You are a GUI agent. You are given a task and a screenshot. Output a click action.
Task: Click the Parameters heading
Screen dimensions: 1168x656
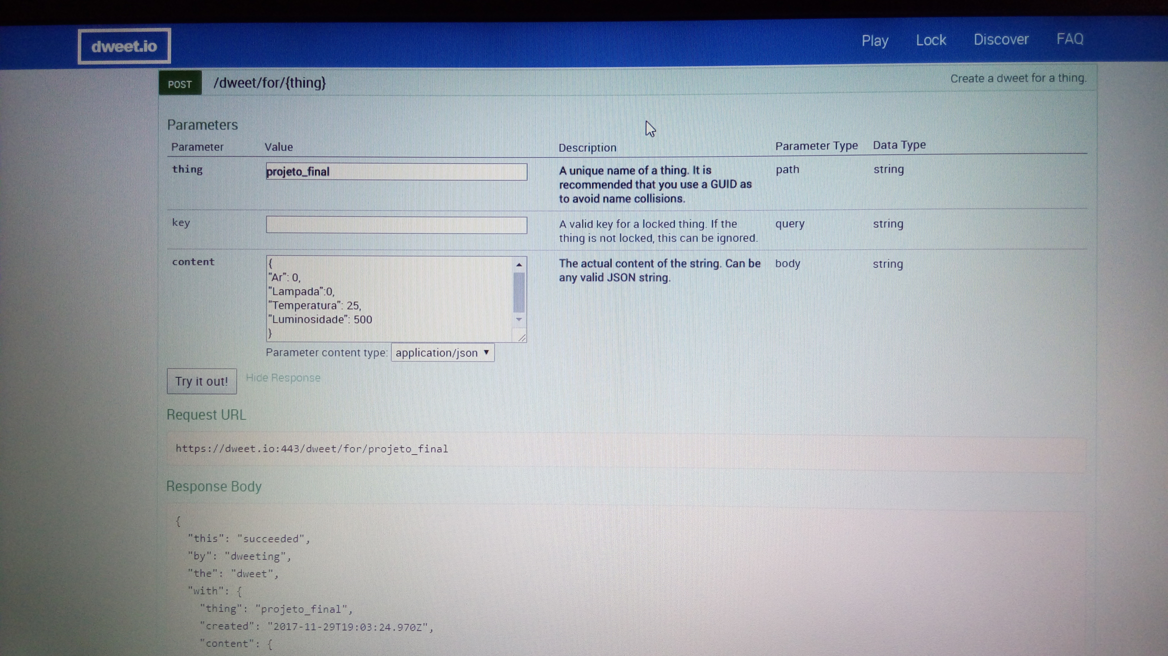point(202,125)
